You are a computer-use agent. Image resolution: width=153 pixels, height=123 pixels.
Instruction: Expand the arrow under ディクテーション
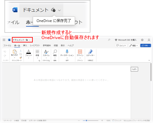tap(67, 58)
